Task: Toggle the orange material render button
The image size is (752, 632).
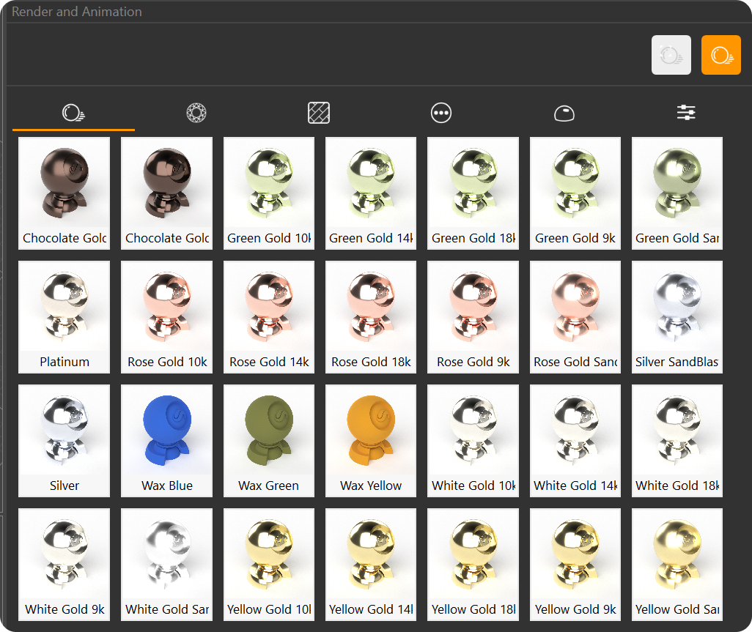Action: [720, 55]
